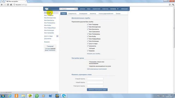
Task: Click the Изменить проходное слово button
Action: (x=97, y=90)
